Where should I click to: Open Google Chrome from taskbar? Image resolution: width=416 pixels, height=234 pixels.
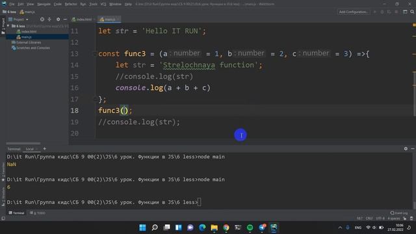[226, 227]
